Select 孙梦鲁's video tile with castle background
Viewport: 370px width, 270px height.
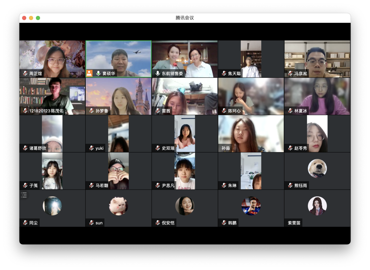(x=118, y=96)
